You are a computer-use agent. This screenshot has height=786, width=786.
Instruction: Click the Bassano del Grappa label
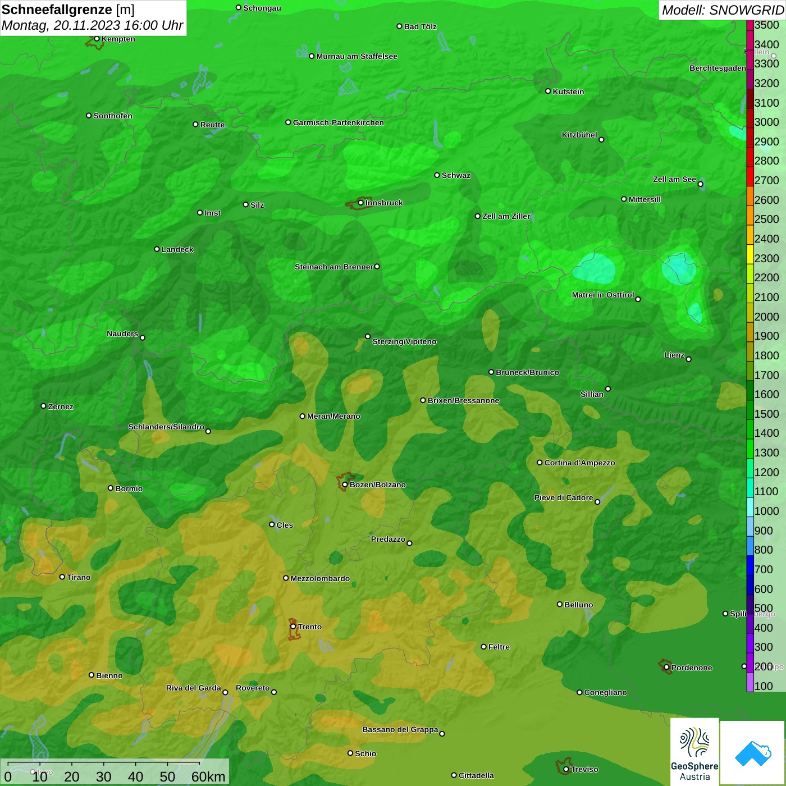(x=400, y=729)
